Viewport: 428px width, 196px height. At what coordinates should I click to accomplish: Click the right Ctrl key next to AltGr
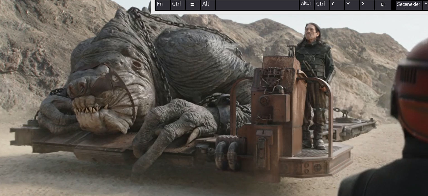click(322, 5)
